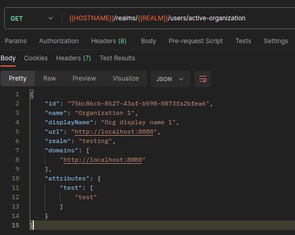Show the response Cookies tab
Viewport: 295px width, 235px height.
coord(36,58)
